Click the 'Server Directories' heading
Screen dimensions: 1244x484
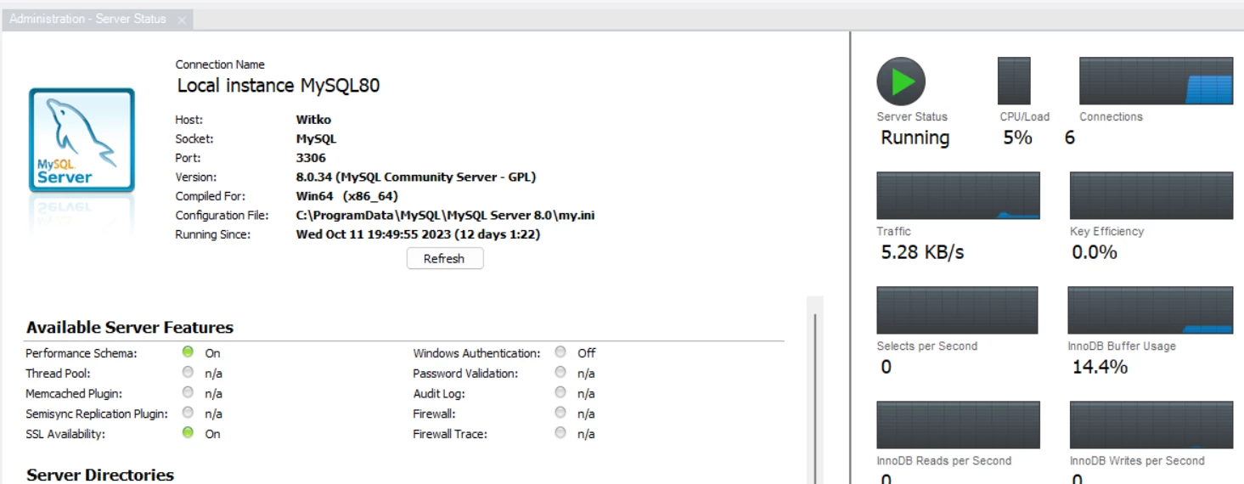click(100, 476)
